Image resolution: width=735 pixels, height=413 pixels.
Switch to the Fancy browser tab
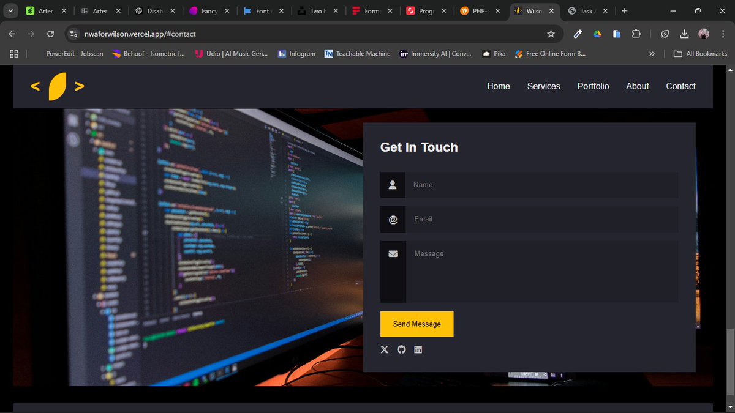(x=209, y=11)
